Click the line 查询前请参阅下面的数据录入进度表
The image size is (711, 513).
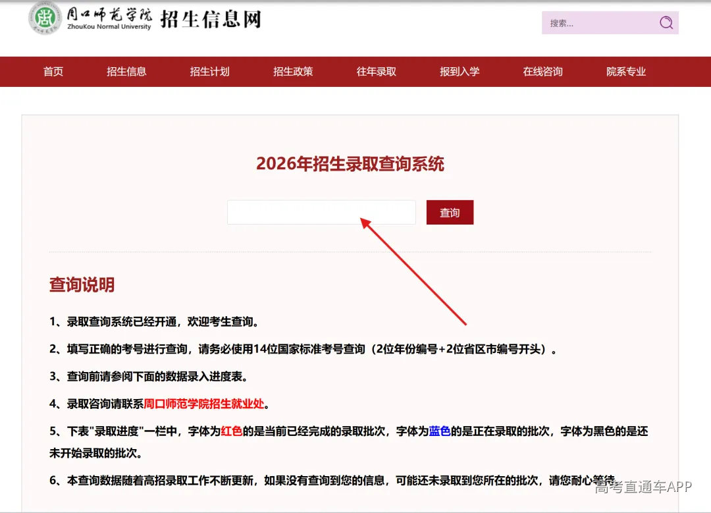tap(149, 377)
